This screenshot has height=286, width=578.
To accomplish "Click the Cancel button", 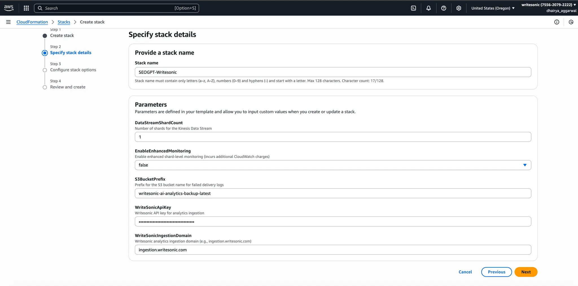I will tap(465, 272).
